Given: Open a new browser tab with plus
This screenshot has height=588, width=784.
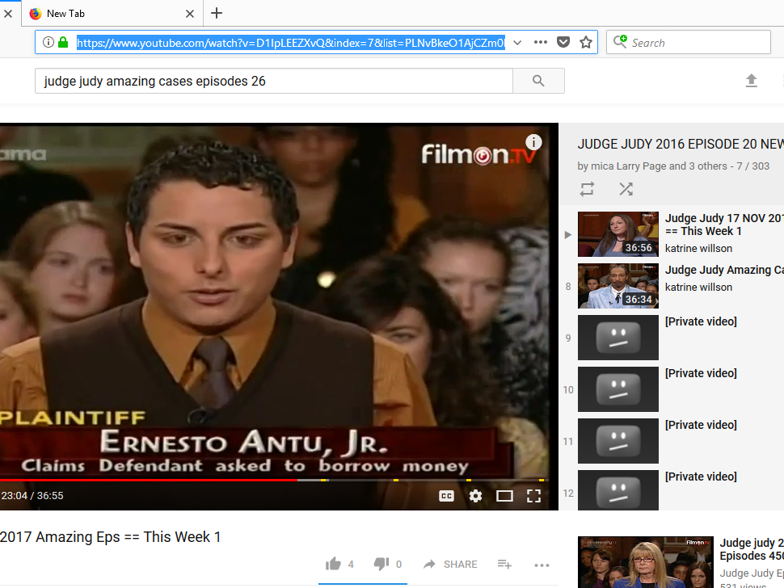Looking at the screenshot, I should click(x=217, y=13).
